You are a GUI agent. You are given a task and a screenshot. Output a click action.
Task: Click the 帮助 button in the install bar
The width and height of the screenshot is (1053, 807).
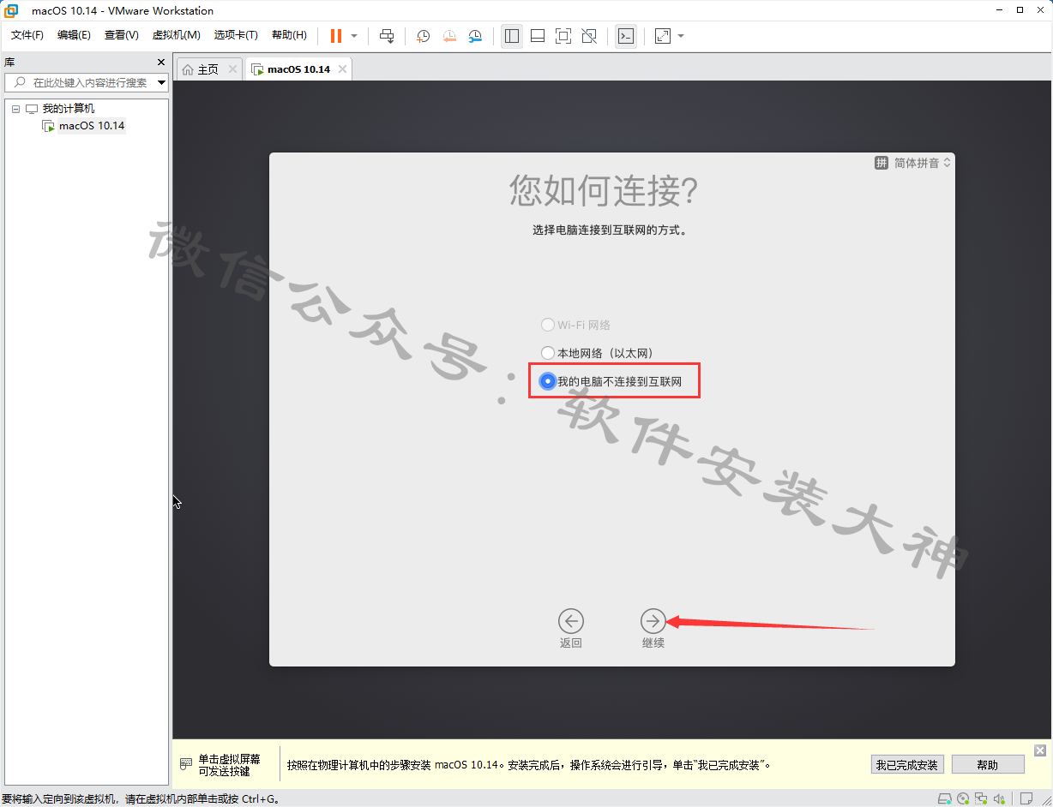pyautogui.click(x=988, y=765)
